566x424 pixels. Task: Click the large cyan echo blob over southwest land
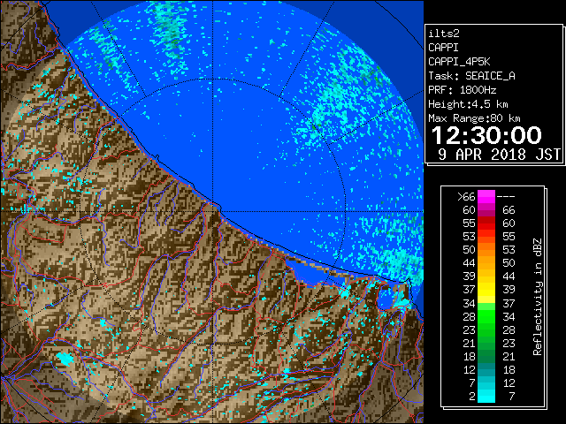[65, 359]
